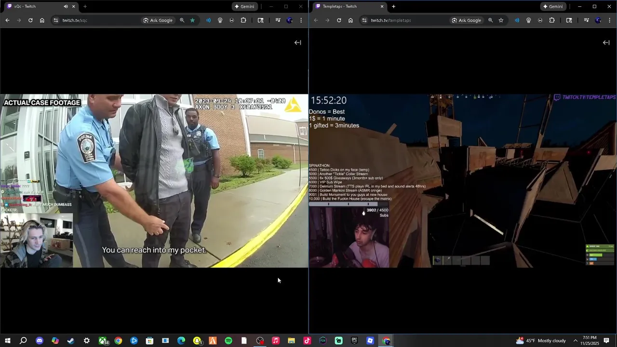Open Spotify from the taskbar
The image size is (617, 347).
(228, 341)
